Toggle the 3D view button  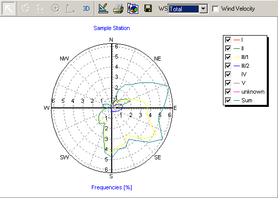(x=86, y=9)
